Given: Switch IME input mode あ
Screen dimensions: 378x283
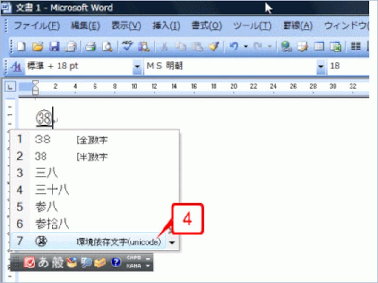Looking at the screenshot, I should click(x=43, y=262).
